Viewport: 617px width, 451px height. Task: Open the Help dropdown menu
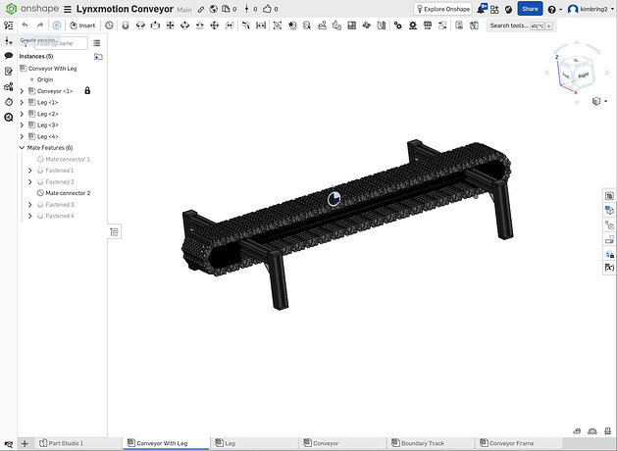pos(554,10)
